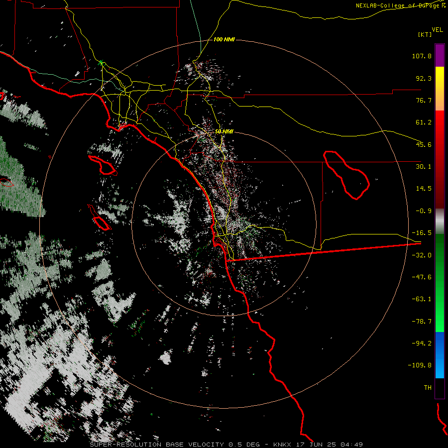448x448 pixels.
Task: Click the -47.6 velocity scale value
Action: tap(422, 277)
